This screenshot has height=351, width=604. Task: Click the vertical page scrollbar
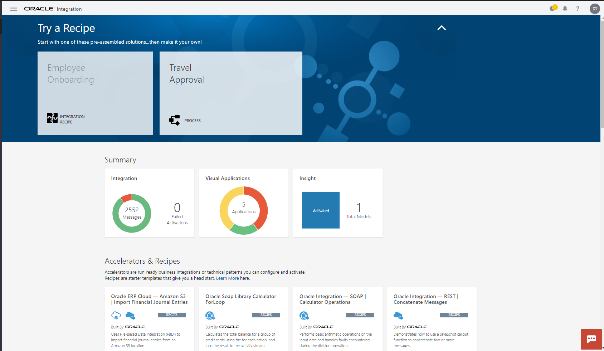tap(602, 74)
